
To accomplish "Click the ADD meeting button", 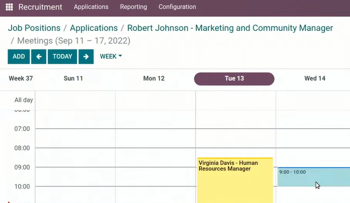I will click(19, 56).
